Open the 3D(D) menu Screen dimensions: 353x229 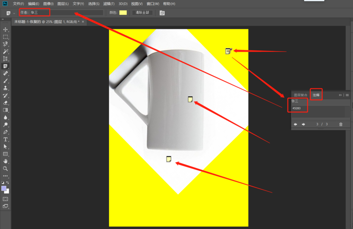[123, 4]
